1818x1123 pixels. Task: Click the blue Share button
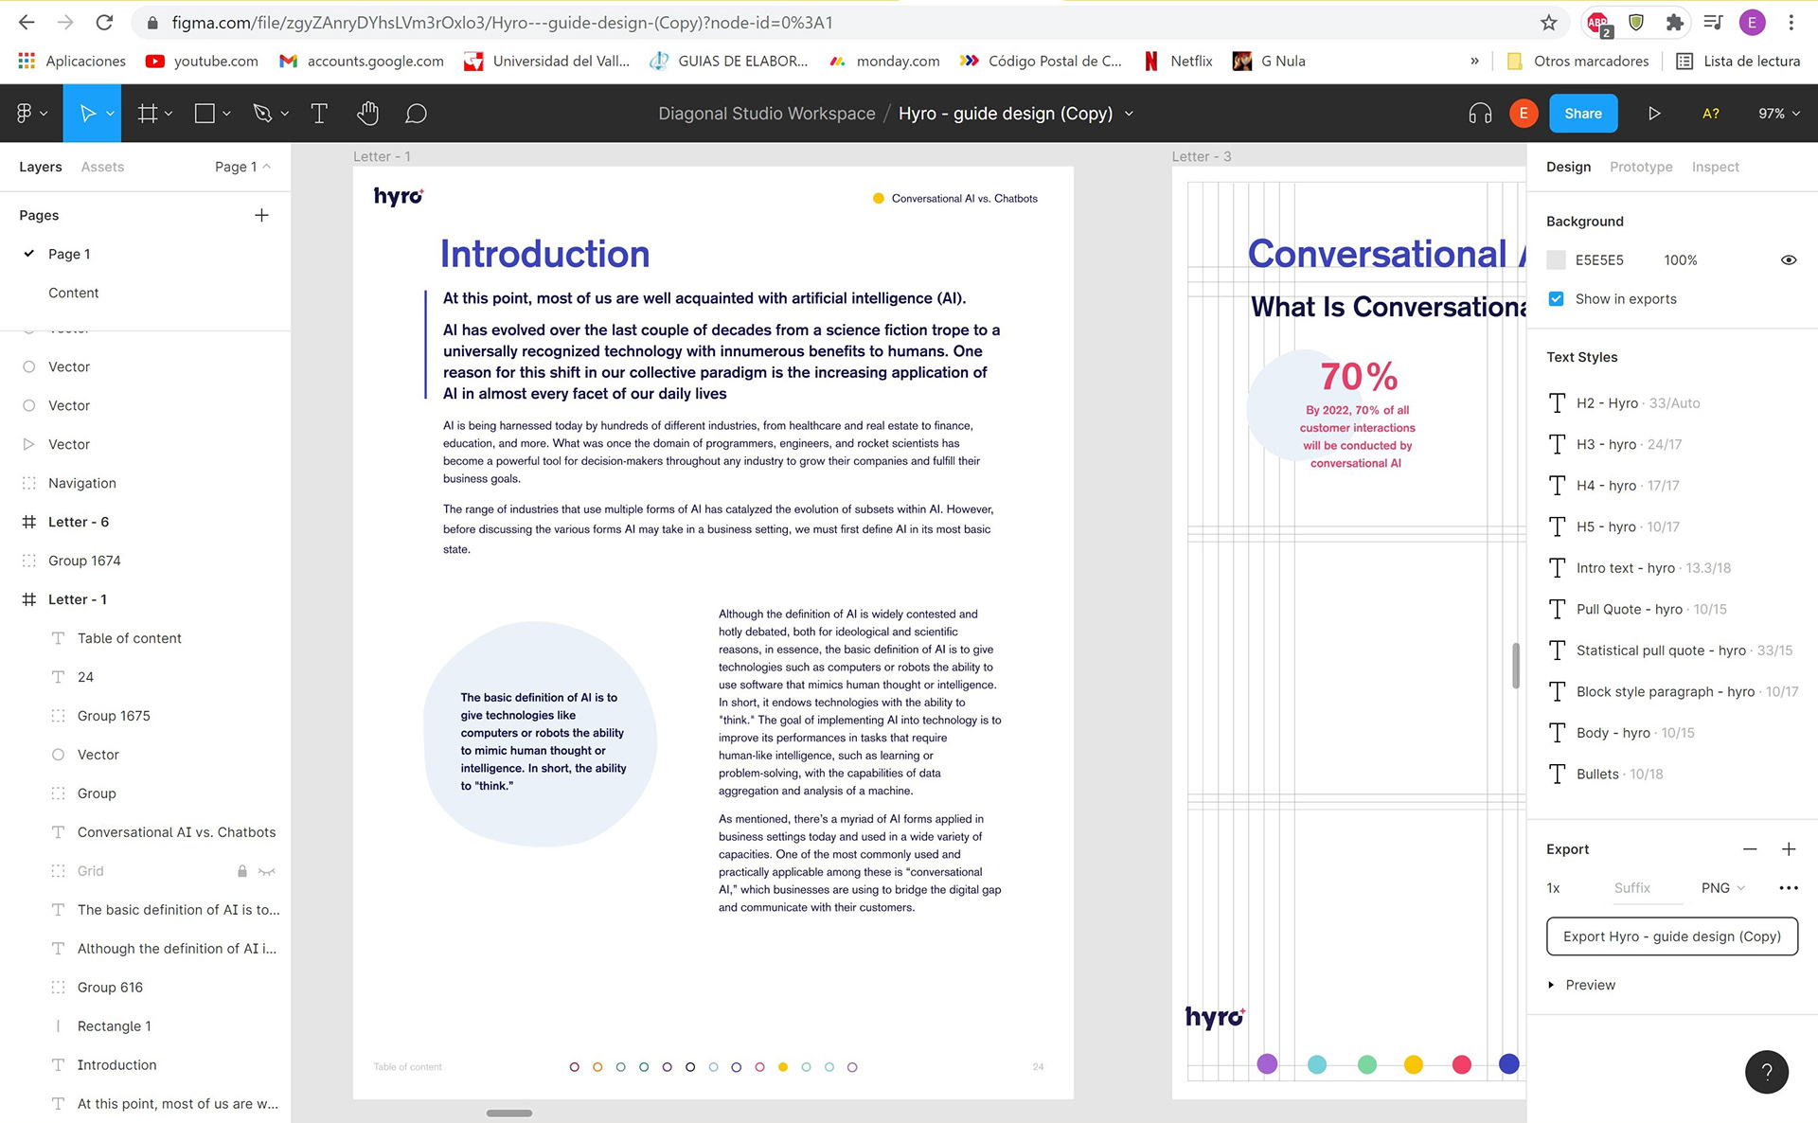pyautogui.click(x=1582, y=114)
